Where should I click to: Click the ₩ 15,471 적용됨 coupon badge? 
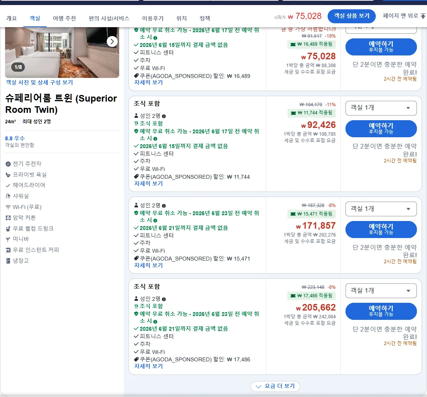311,214
